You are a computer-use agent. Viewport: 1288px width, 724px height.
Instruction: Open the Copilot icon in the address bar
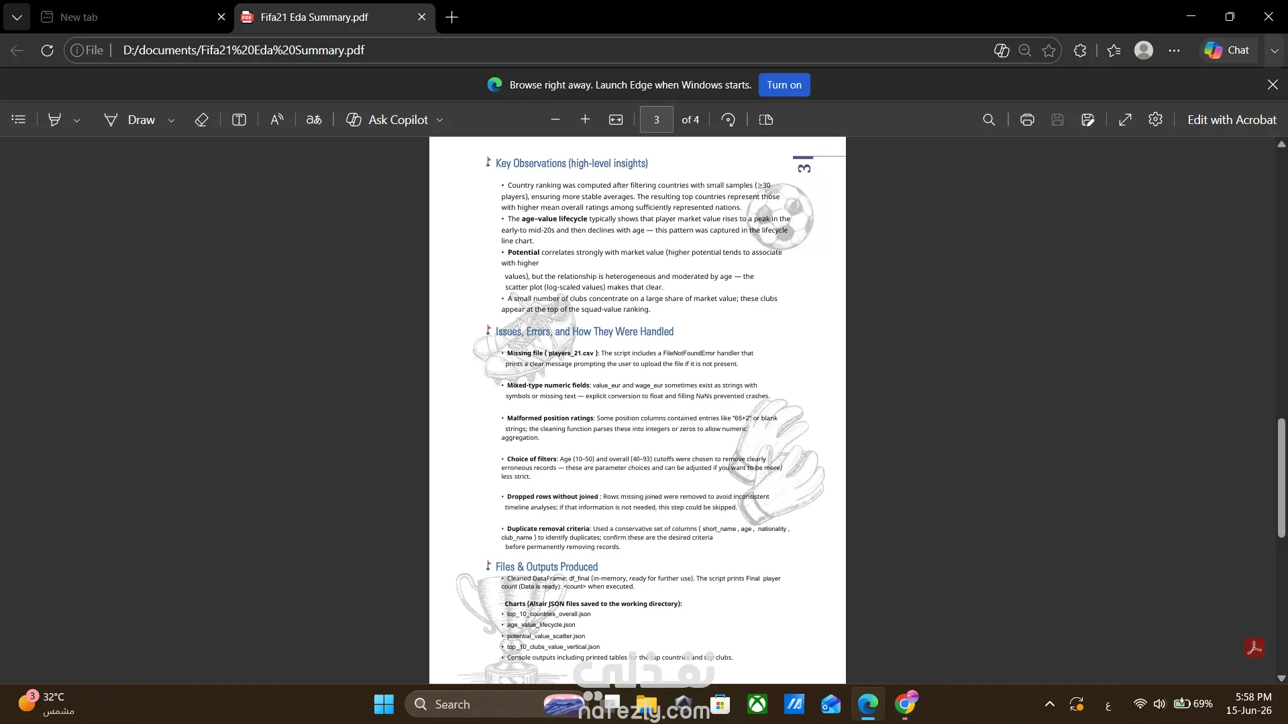(x=1002, y=50)
